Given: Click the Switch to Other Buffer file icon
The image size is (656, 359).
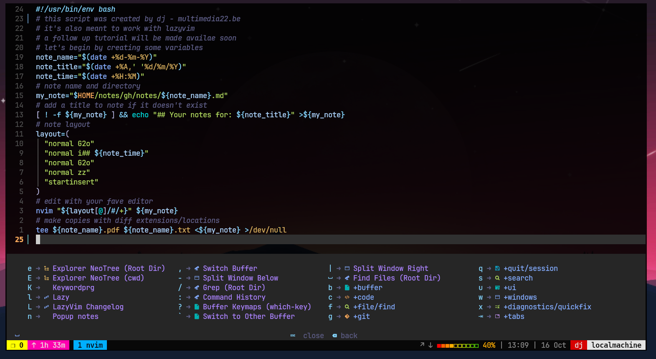Looking at the screenshot, I should coord(197,316).
